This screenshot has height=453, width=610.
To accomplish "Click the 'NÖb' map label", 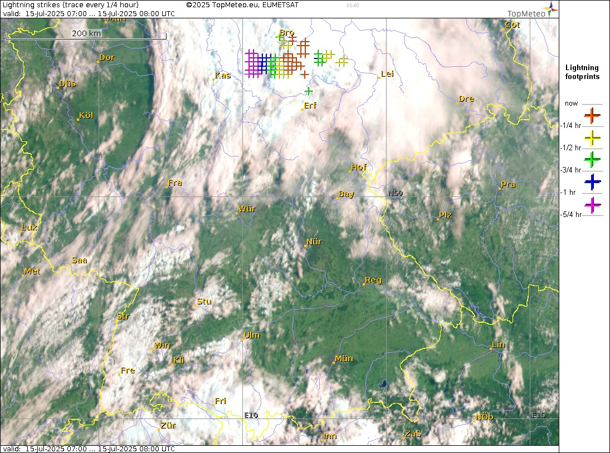I will pos(484,417).
